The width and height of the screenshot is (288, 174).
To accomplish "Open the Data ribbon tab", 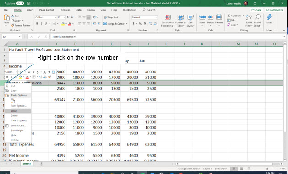I will [79, 10].
